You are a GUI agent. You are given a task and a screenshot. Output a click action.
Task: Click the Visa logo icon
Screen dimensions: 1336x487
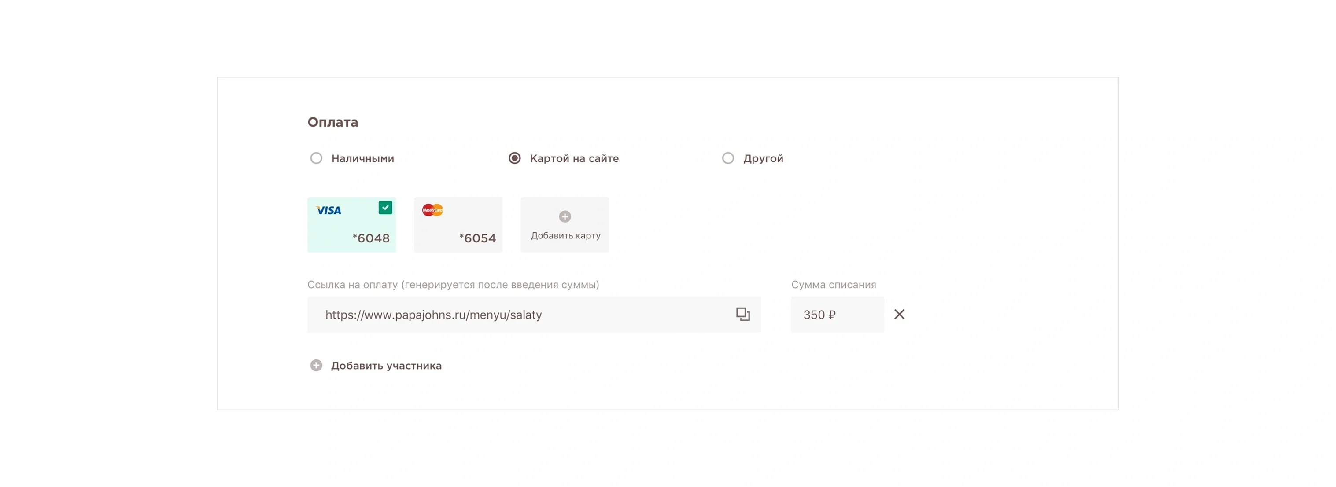(x=328, y=210)
